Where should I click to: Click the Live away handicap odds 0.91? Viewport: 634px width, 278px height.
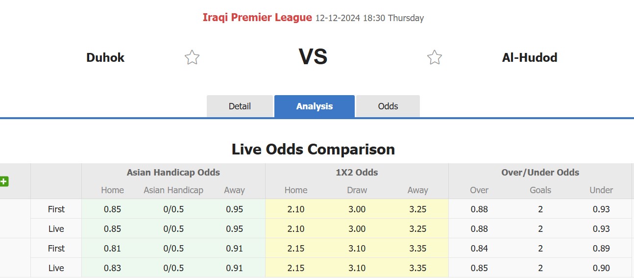pyautogui.click(x=234, y=268)
